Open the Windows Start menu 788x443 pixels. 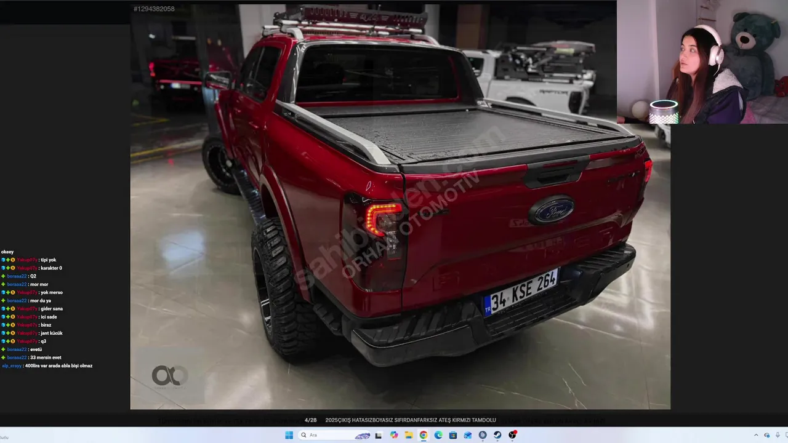(x=289, y=435)
